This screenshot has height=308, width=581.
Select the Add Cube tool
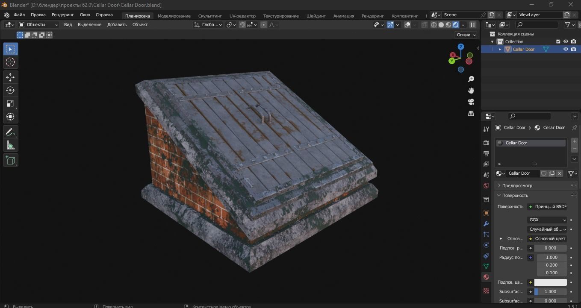pyautogui.click(x=10, y=160)
